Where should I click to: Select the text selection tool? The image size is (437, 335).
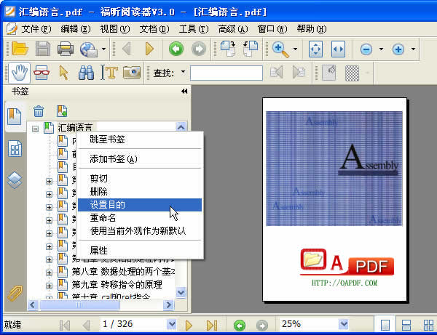pos(109,73)
